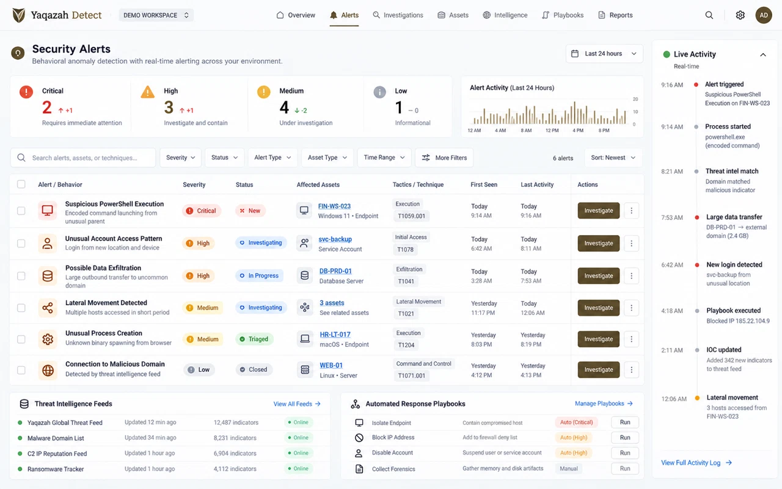782x489 pixels.
Task: Open the Last 24 hours date dropdown
Action: (x=604, y=54)
